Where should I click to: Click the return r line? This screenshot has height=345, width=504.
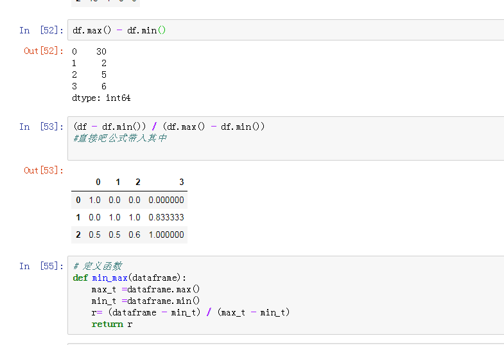pyautogui.click(x=112, y=324)
